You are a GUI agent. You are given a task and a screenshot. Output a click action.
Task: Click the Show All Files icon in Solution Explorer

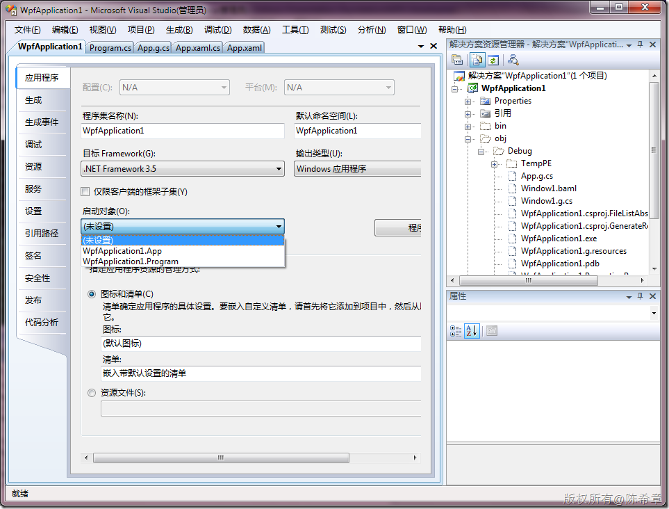(x=477, y=61)
